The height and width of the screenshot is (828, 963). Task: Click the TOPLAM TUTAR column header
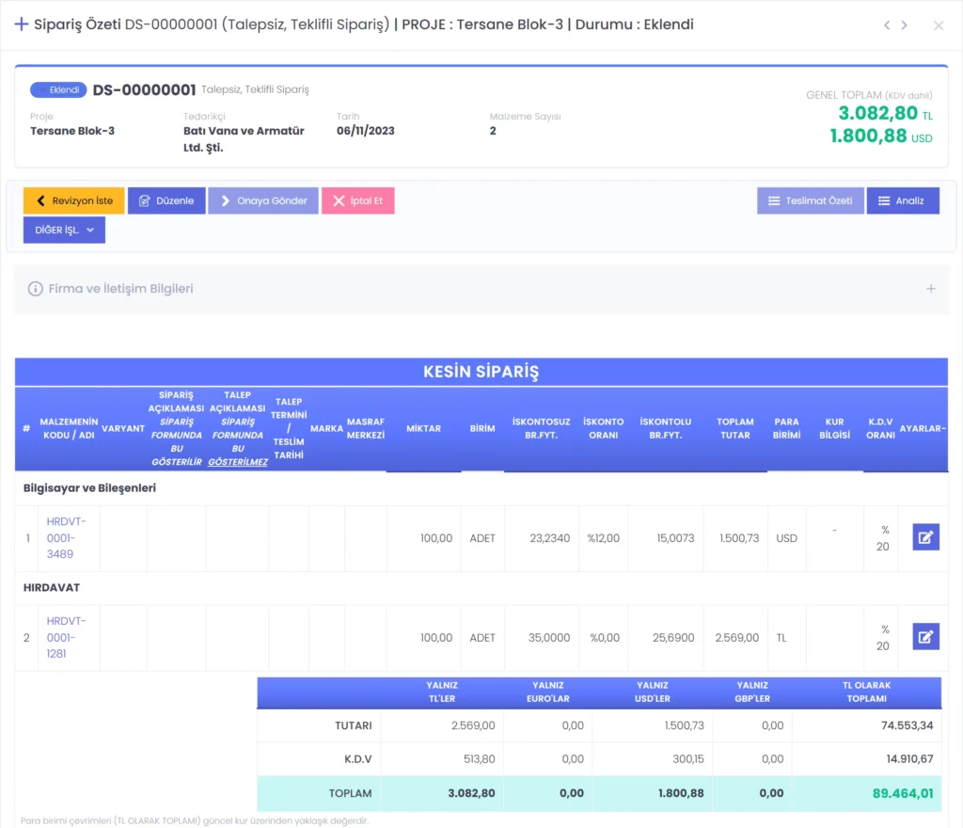point(734,429)
